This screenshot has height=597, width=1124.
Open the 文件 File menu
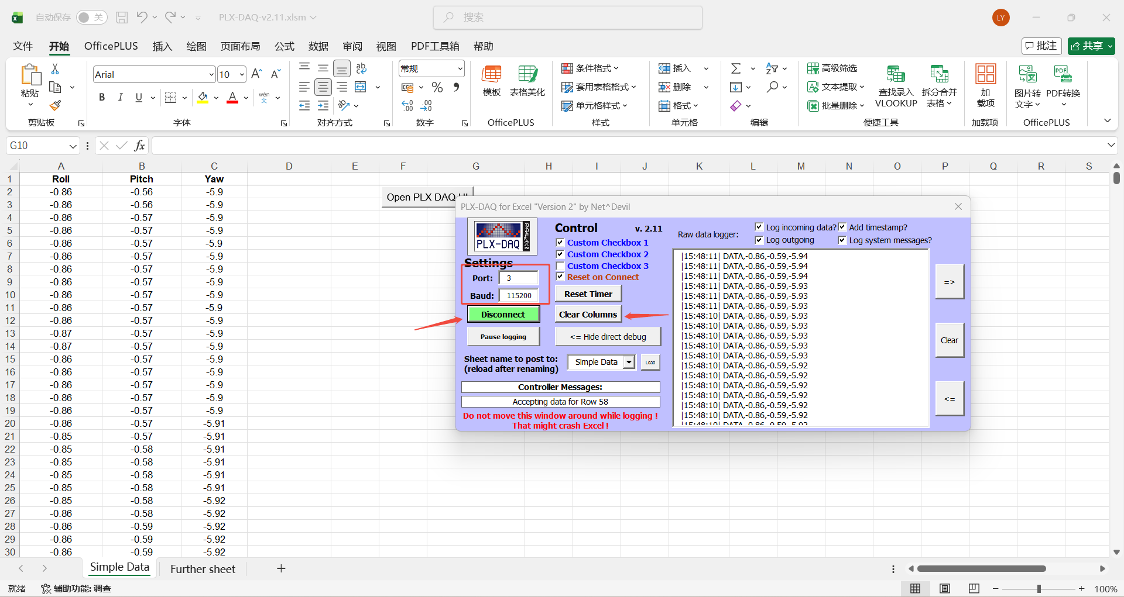pos(23,46)
